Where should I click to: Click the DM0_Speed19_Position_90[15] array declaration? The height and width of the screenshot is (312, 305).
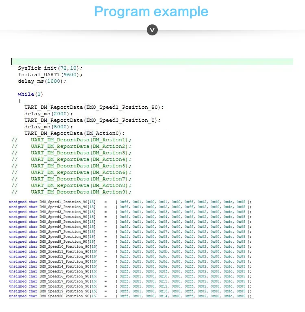pos(131,291)
